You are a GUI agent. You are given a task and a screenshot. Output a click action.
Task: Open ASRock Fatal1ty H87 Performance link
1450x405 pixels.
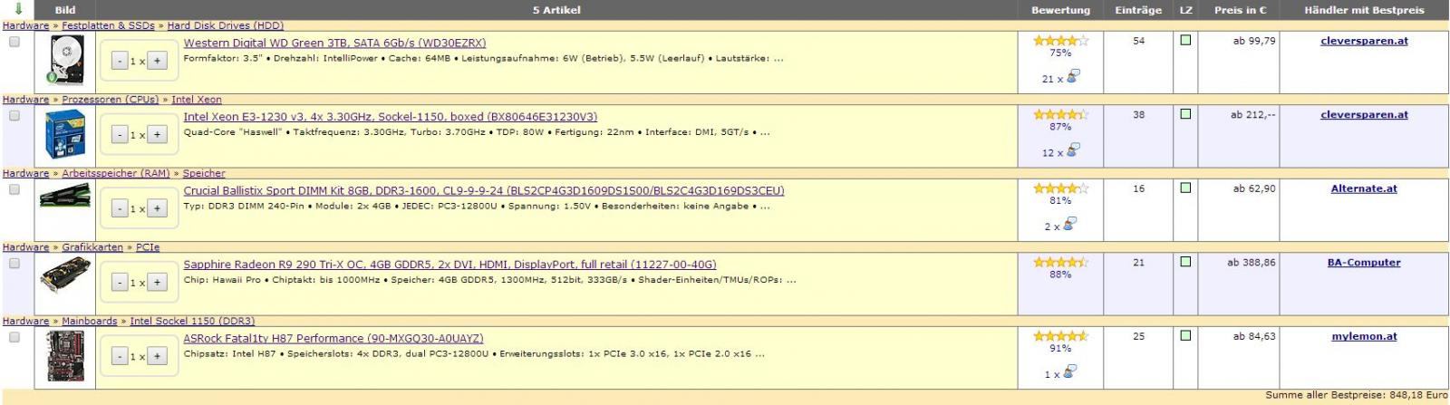(333, 338)
